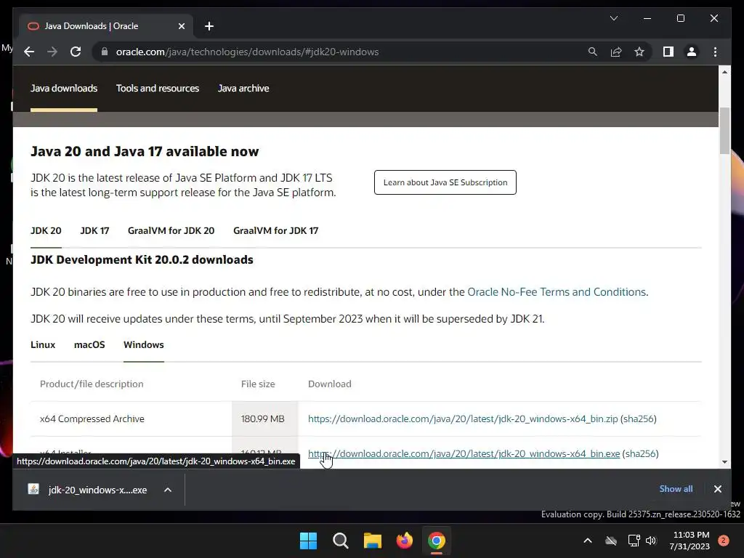Open the Chrome profile menu
This screenshot has width=744, height=558.
[692, 52]
